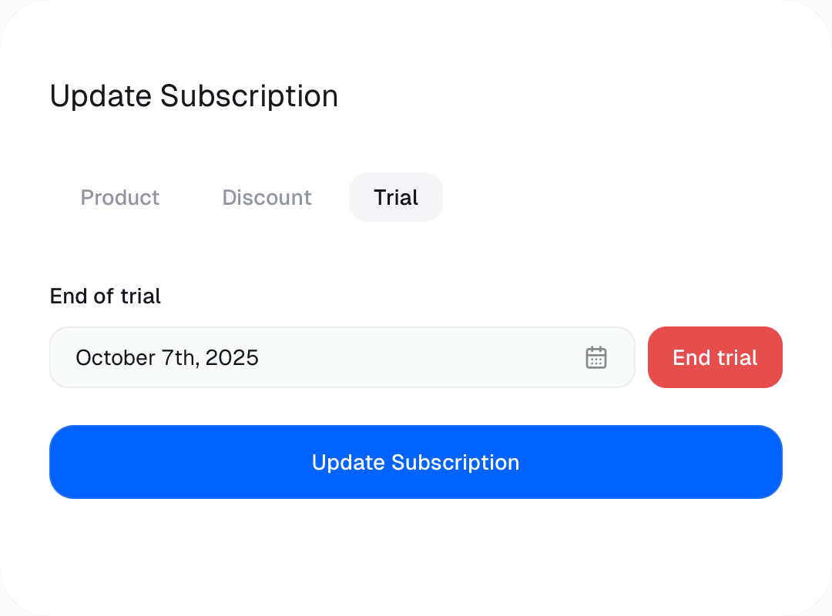Click the End of trial label
Image resolution: width=832 pixels, height=616 pixels.
[x=105, y=296]
